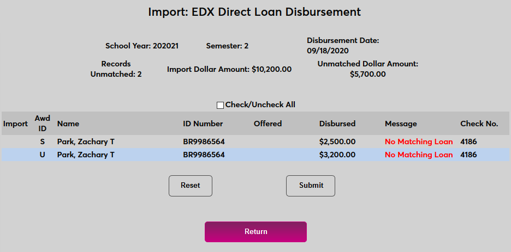Click the Message column header
This screenshot has width=511, height=252.
[x=401, y=124]
